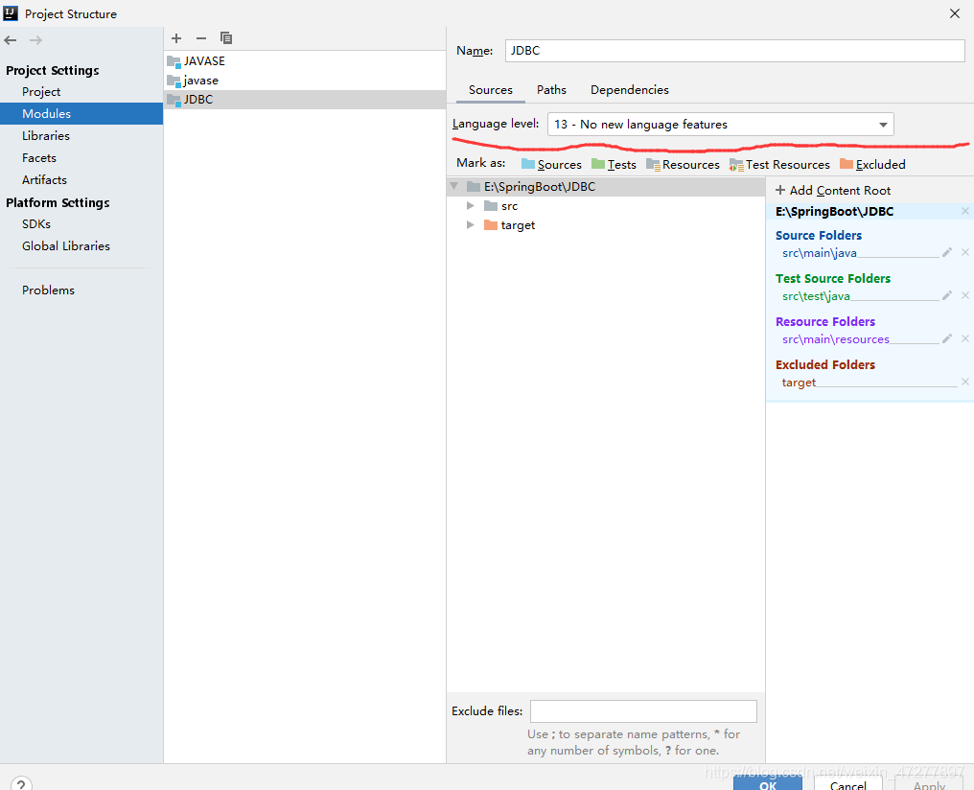Click the OK button
The width and height of the screenshot is (974, 790).
tap(768, 783)
